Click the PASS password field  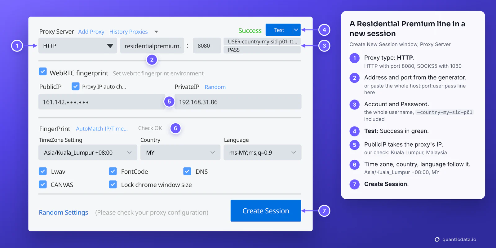[x=262, y=50]
